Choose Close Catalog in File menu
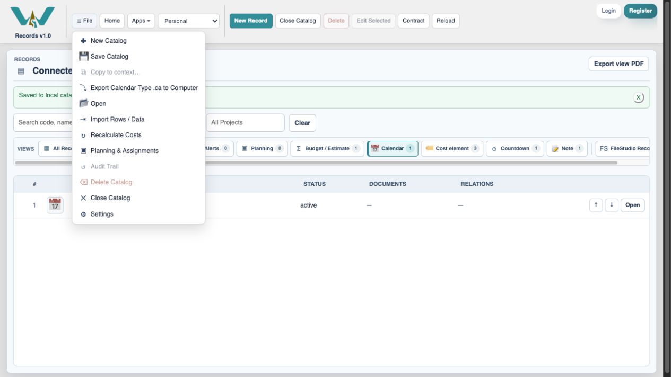 [x=138, y=198]
